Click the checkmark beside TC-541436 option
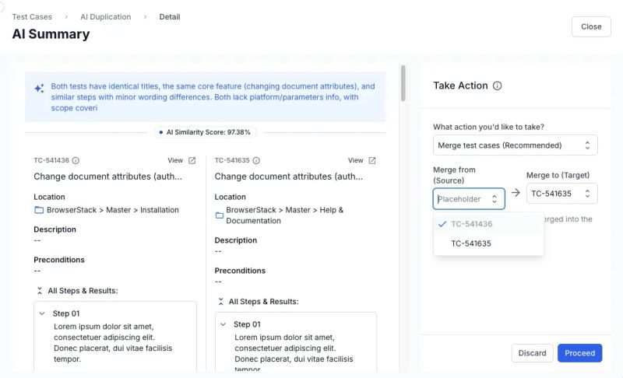This screenshot has width=623, height=378. coord(442,224)
